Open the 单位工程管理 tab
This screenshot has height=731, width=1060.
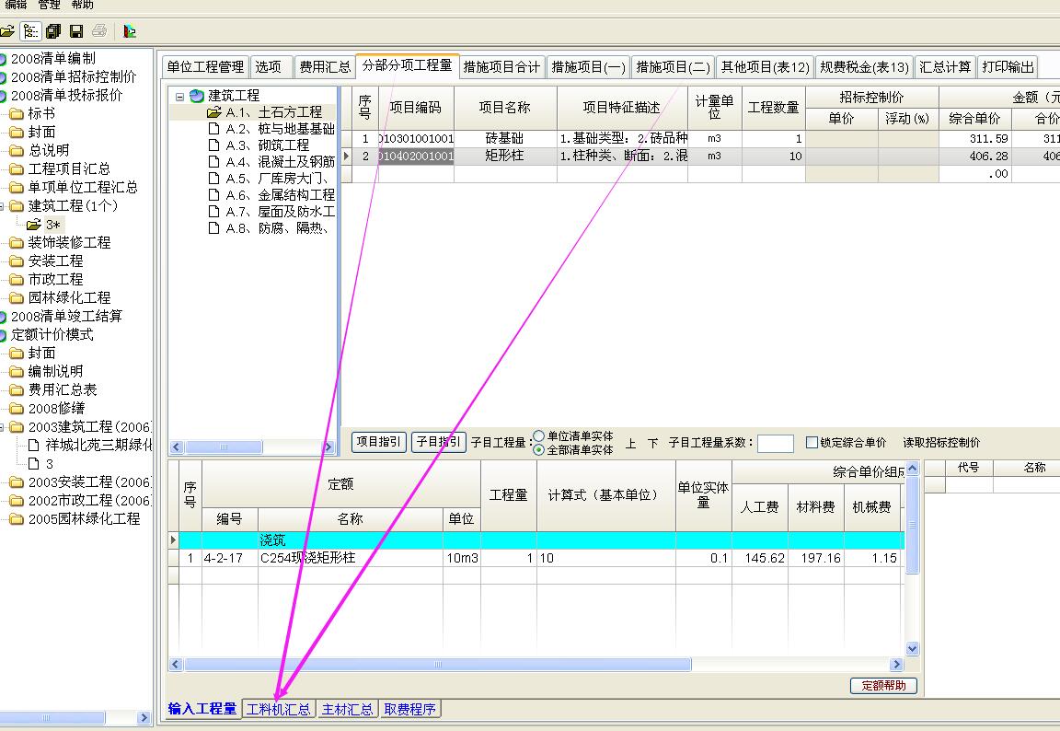click(205, 67)
